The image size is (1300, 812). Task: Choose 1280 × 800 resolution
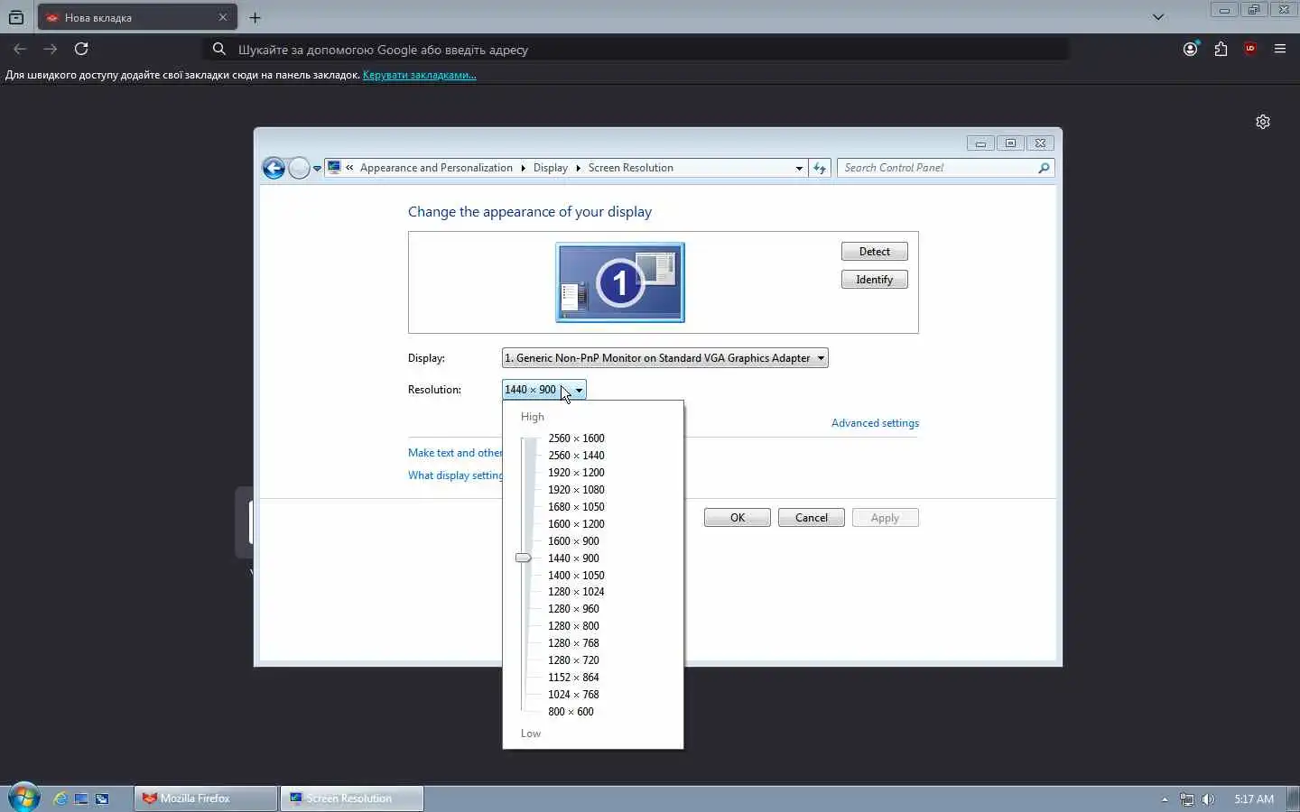point(573,626)
